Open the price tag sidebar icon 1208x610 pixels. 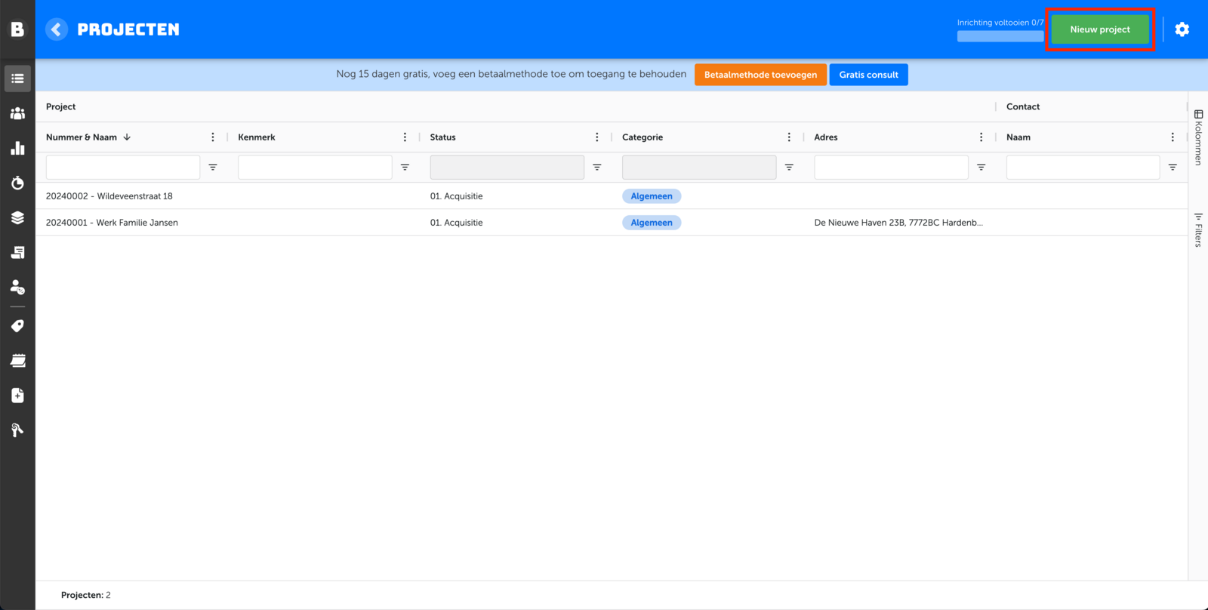click(x=17, y=326)
